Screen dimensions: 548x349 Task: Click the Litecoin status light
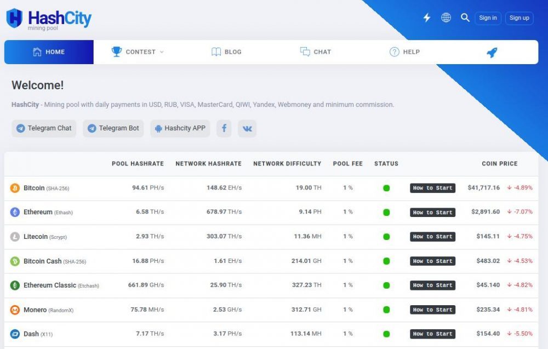coord(386,236)
